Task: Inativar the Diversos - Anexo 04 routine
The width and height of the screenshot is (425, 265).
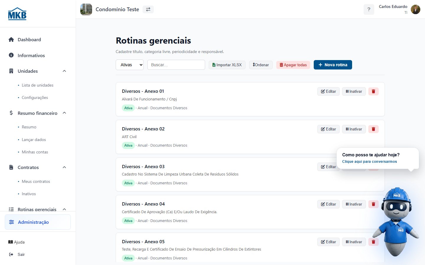Action: [x=354, y=204]
